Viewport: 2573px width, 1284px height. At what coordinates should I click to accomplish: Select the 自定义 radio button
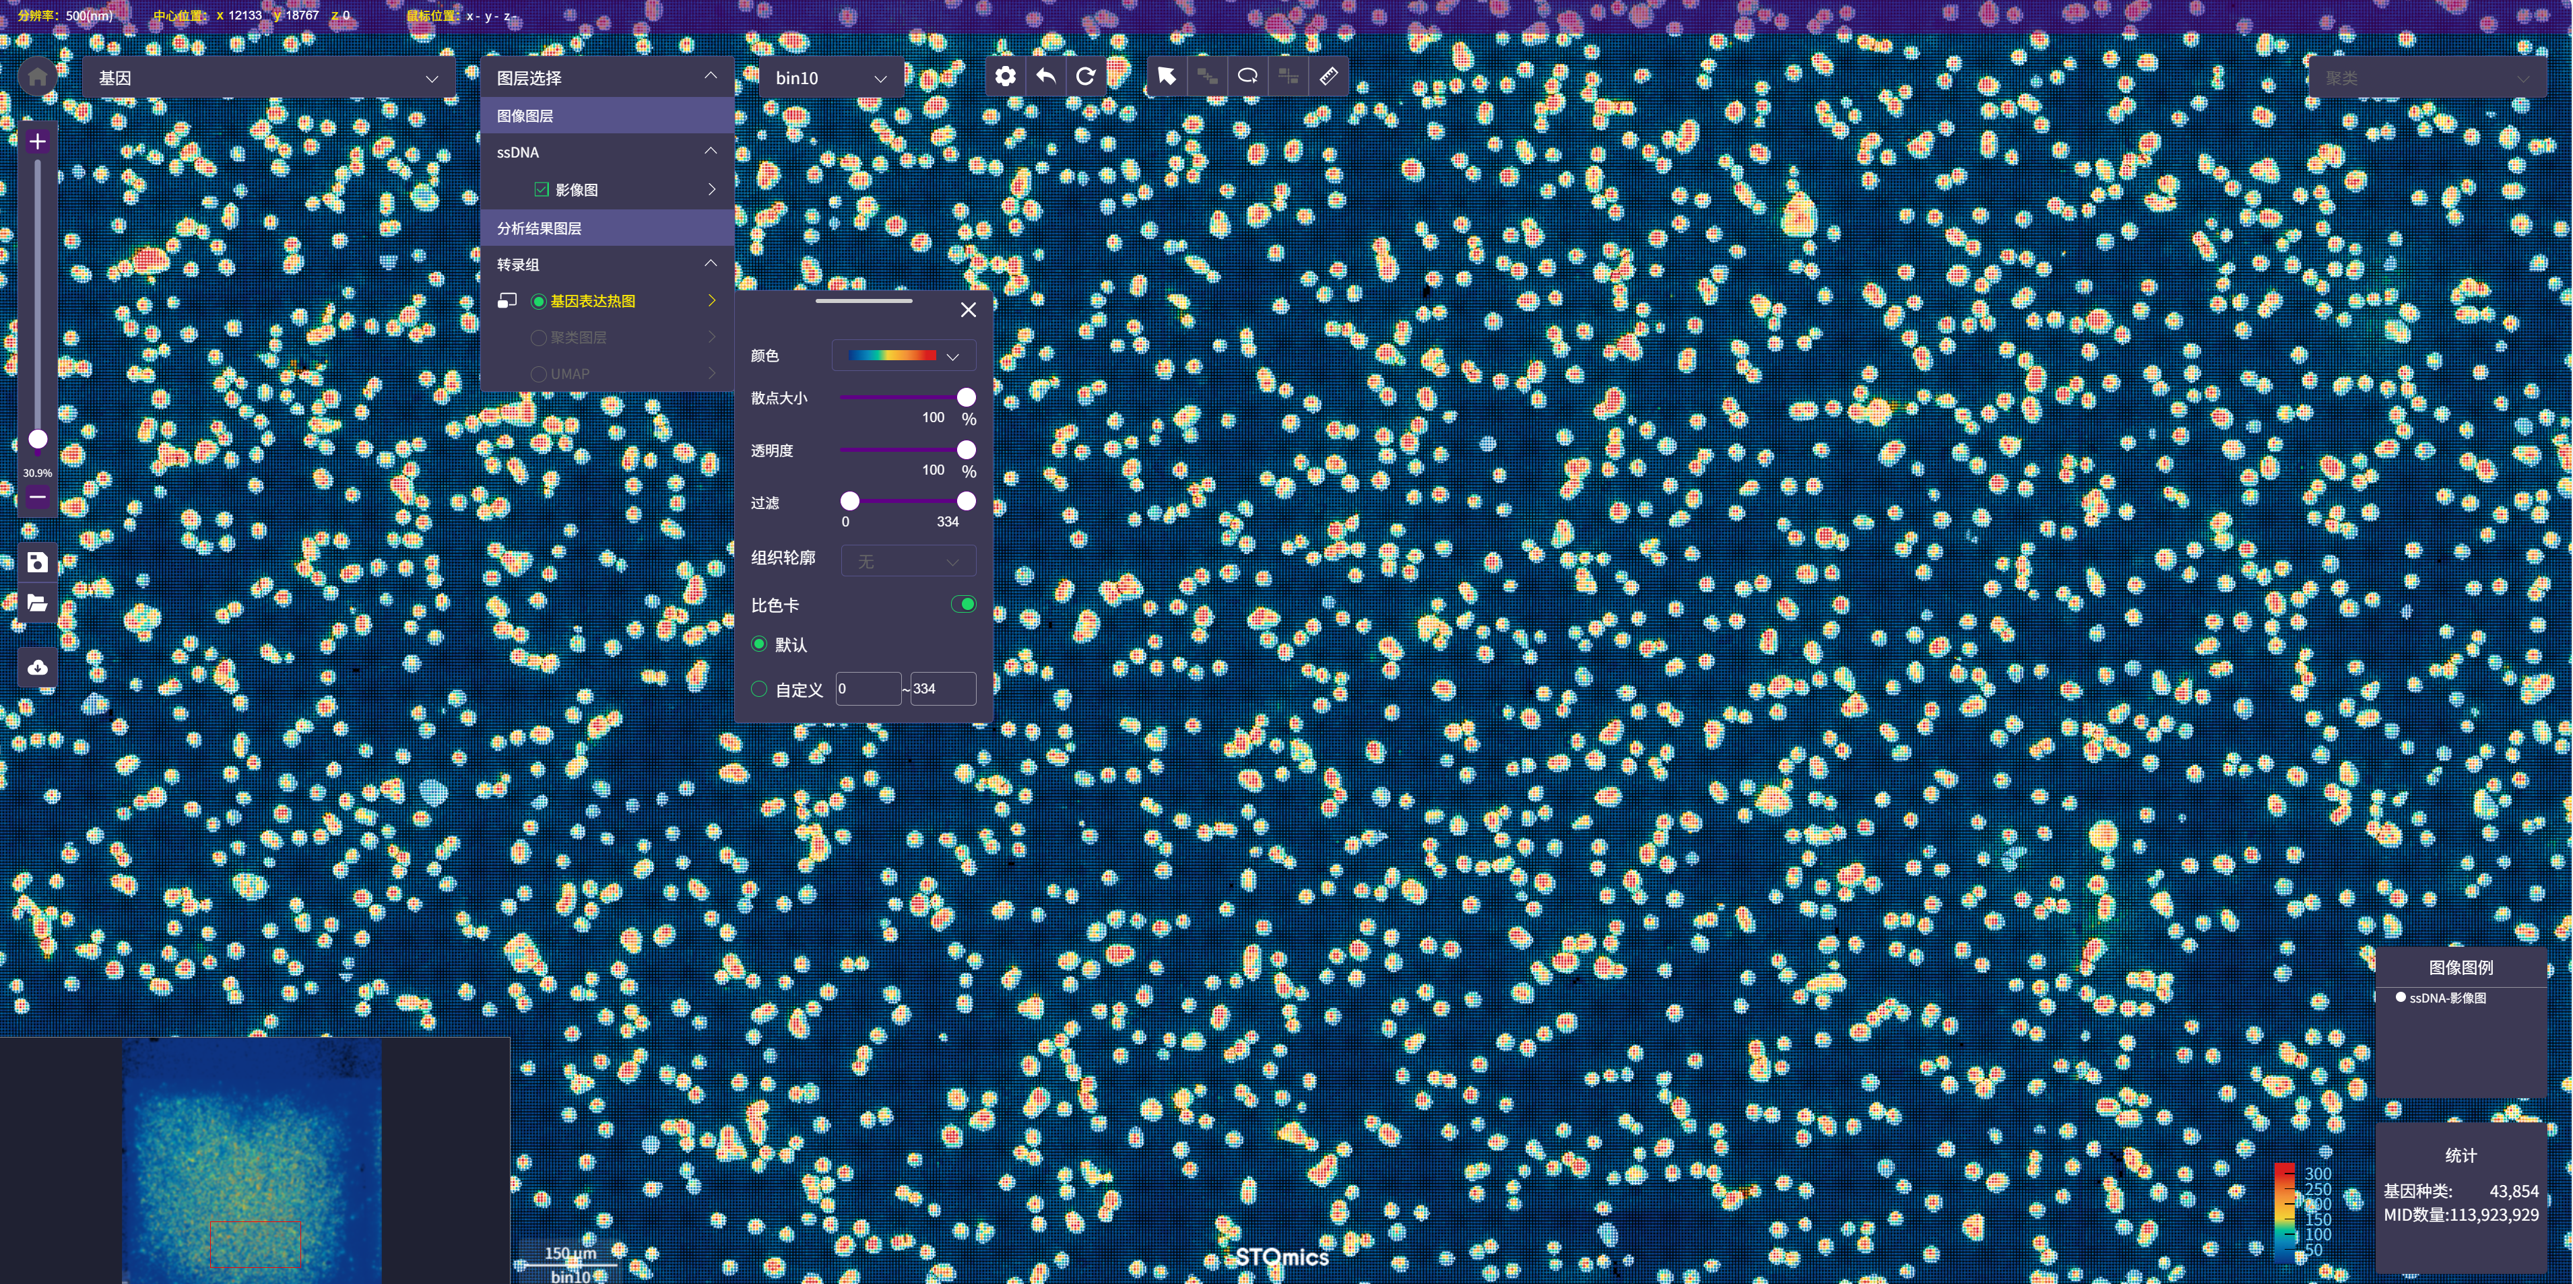(x=759, y=689)
